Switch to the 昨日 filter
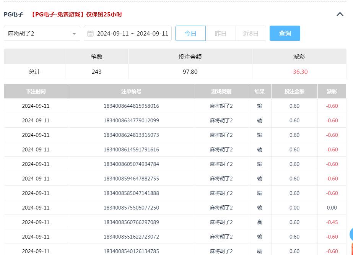353x255 pixels. click(220, 33)
